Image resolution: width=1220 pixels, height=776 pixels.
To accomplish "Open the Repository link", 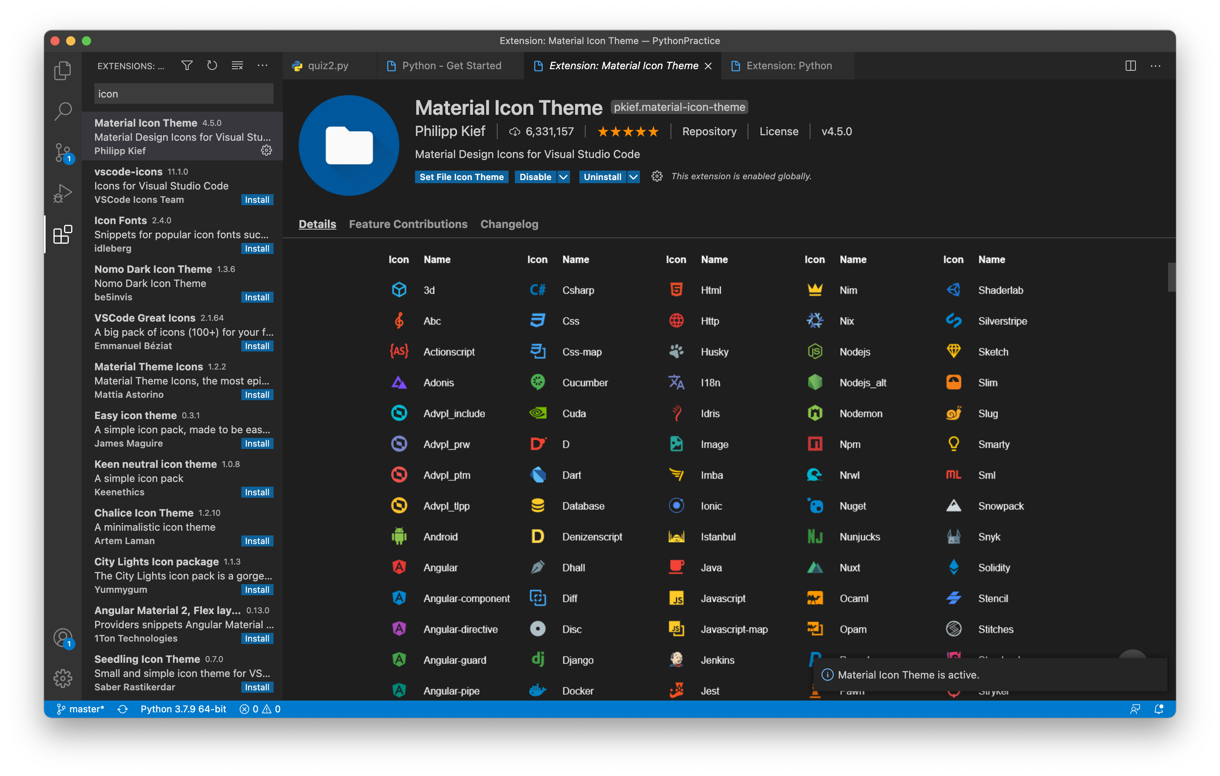I will coord(709,132).
